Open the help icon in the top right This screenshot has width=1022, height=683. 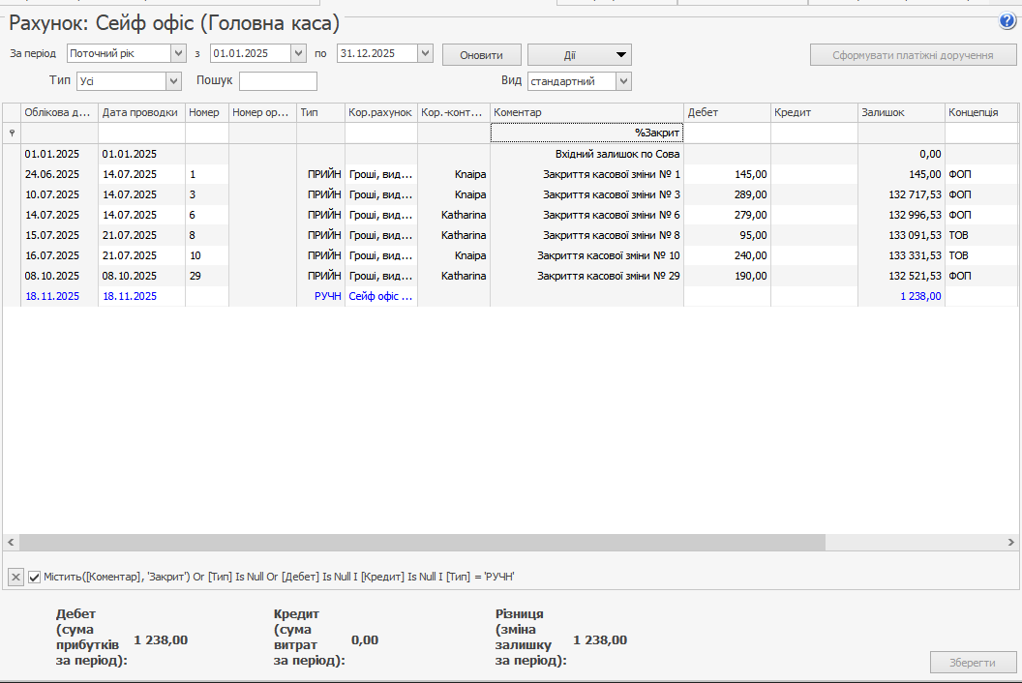1007,22
